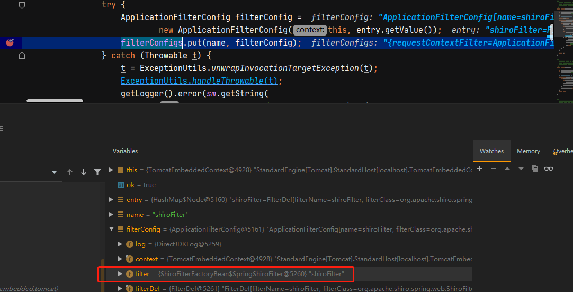
Task: Collapse the filterConfig variable node
Action: click(x=111, y=229)
